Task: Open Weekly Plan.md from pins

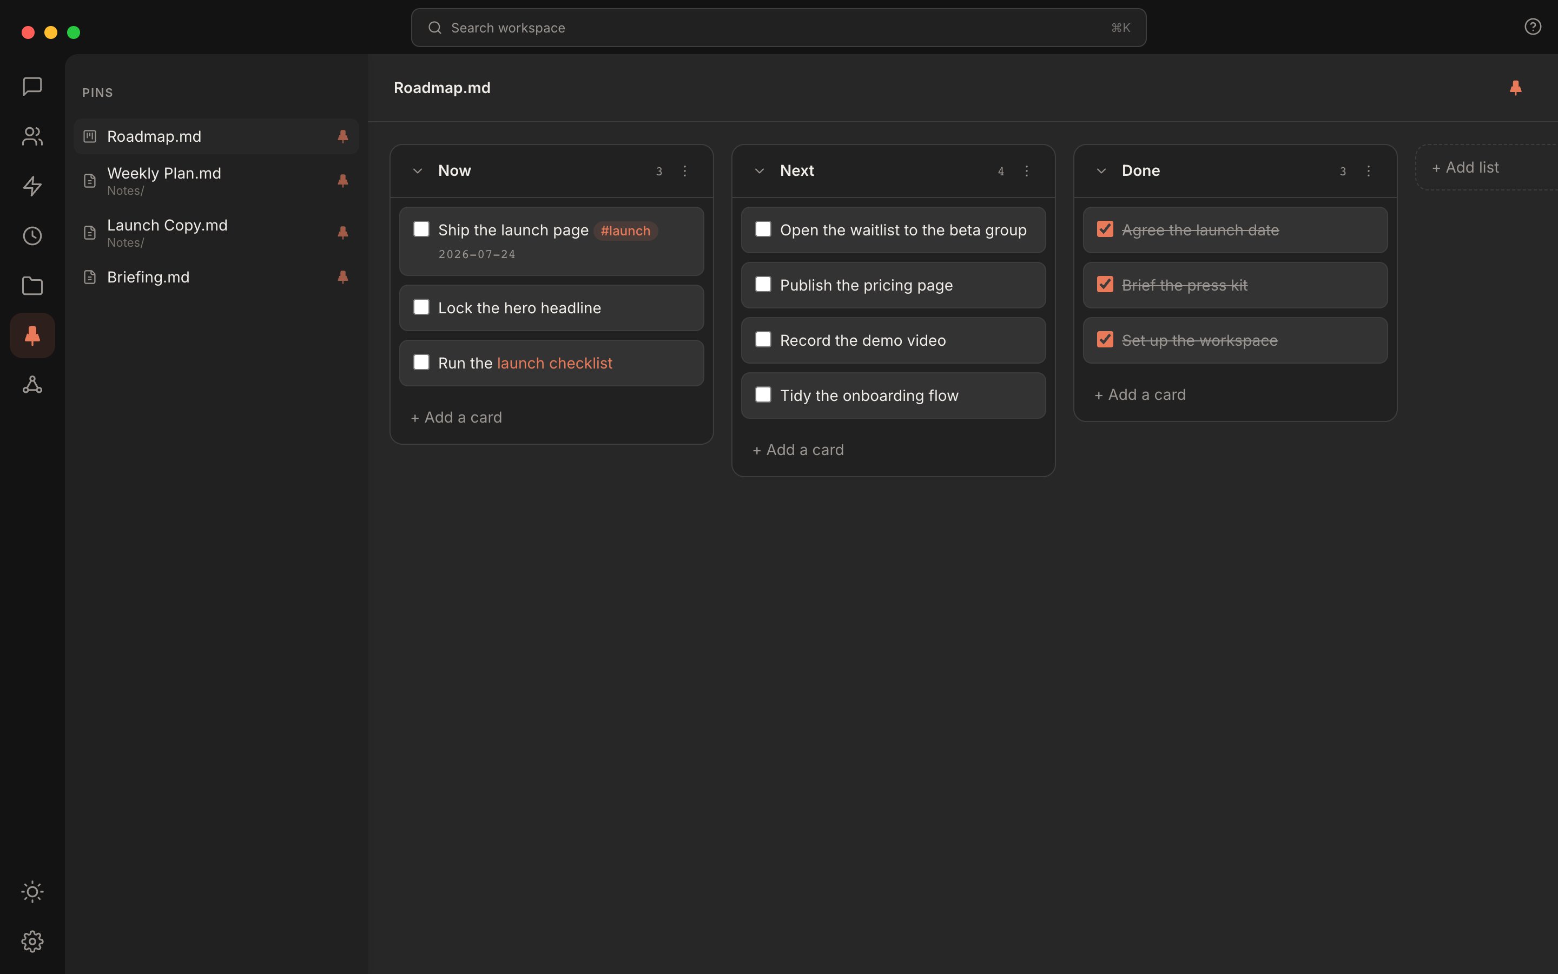Action: point(216,180)
